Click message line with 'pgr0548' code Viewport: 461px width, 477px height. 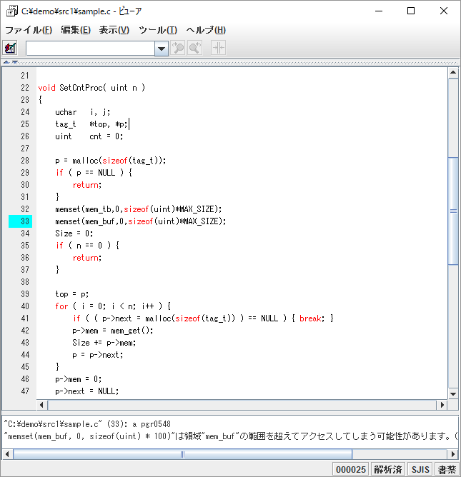pyautogui.click(x=87, y=424)
